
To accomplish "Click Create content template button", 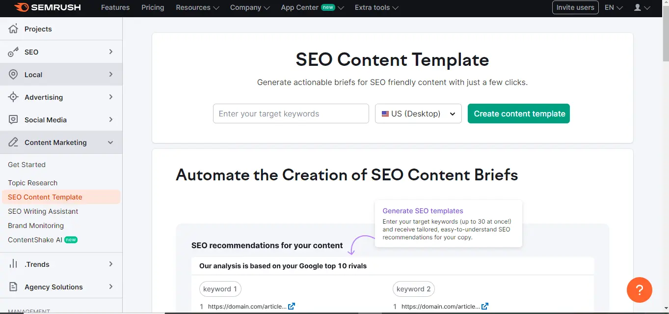I will tap(519, 114).
